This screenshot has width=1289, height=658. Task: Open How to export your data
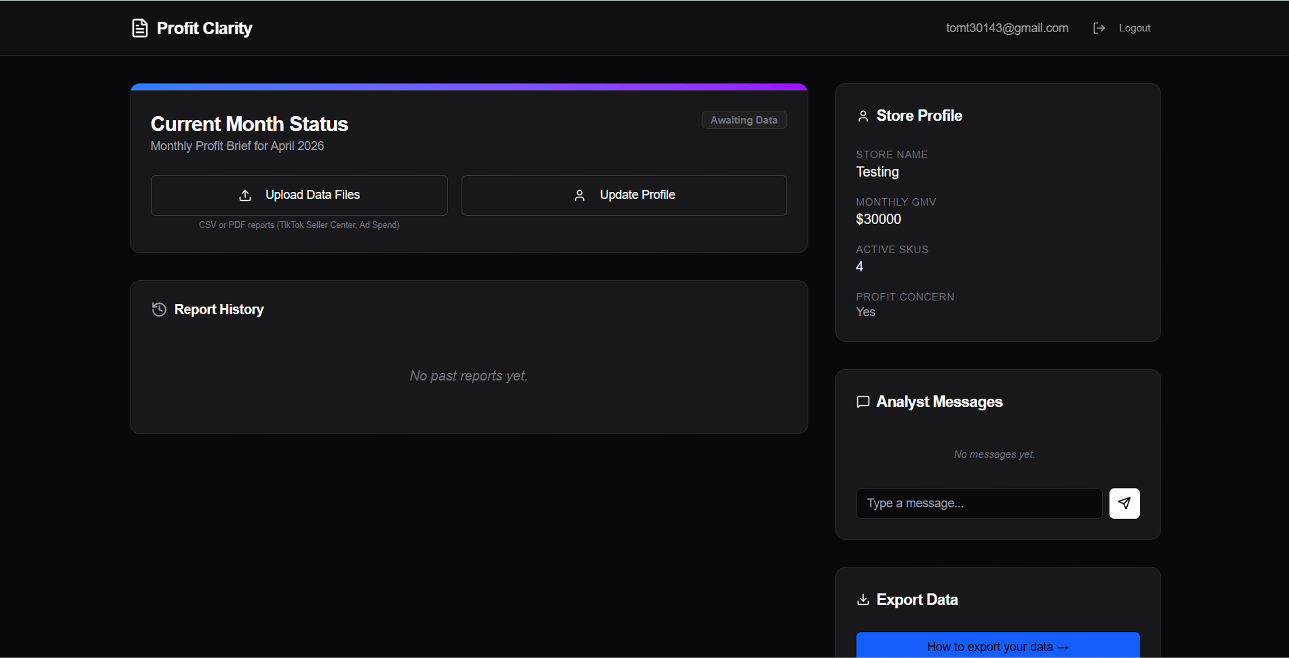pyautogui.click(x=998, y=645)
